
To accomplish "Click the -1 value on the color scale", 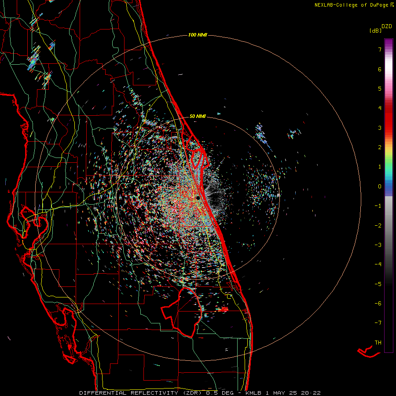I will coord(378,206).
